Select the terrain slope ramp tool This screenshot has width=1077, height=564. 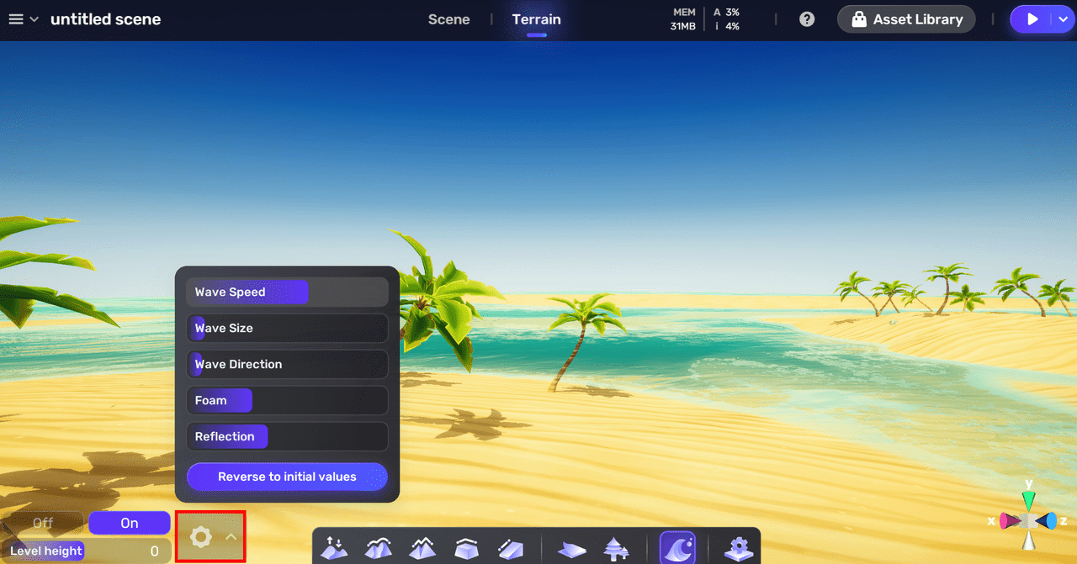pyautogui.click(x=509, y=549)
